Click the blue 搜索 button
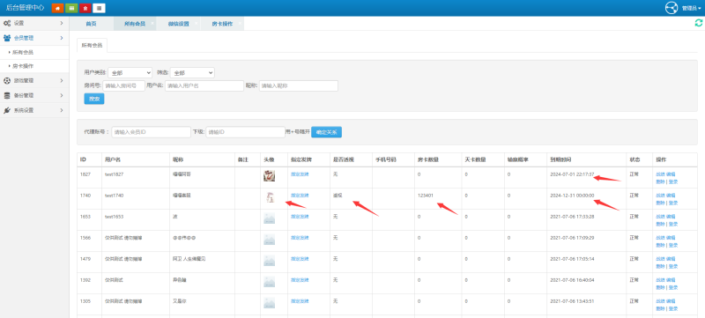 coord(94,99)
